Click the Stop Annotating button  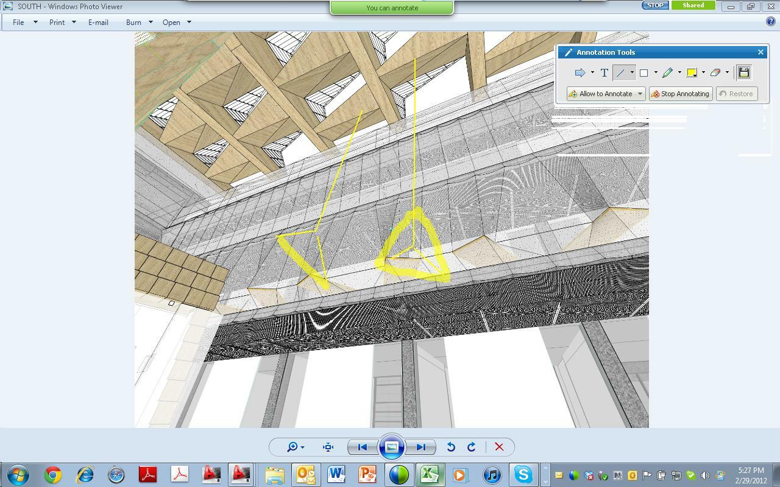pyautogui.click(x=680, y=94)
